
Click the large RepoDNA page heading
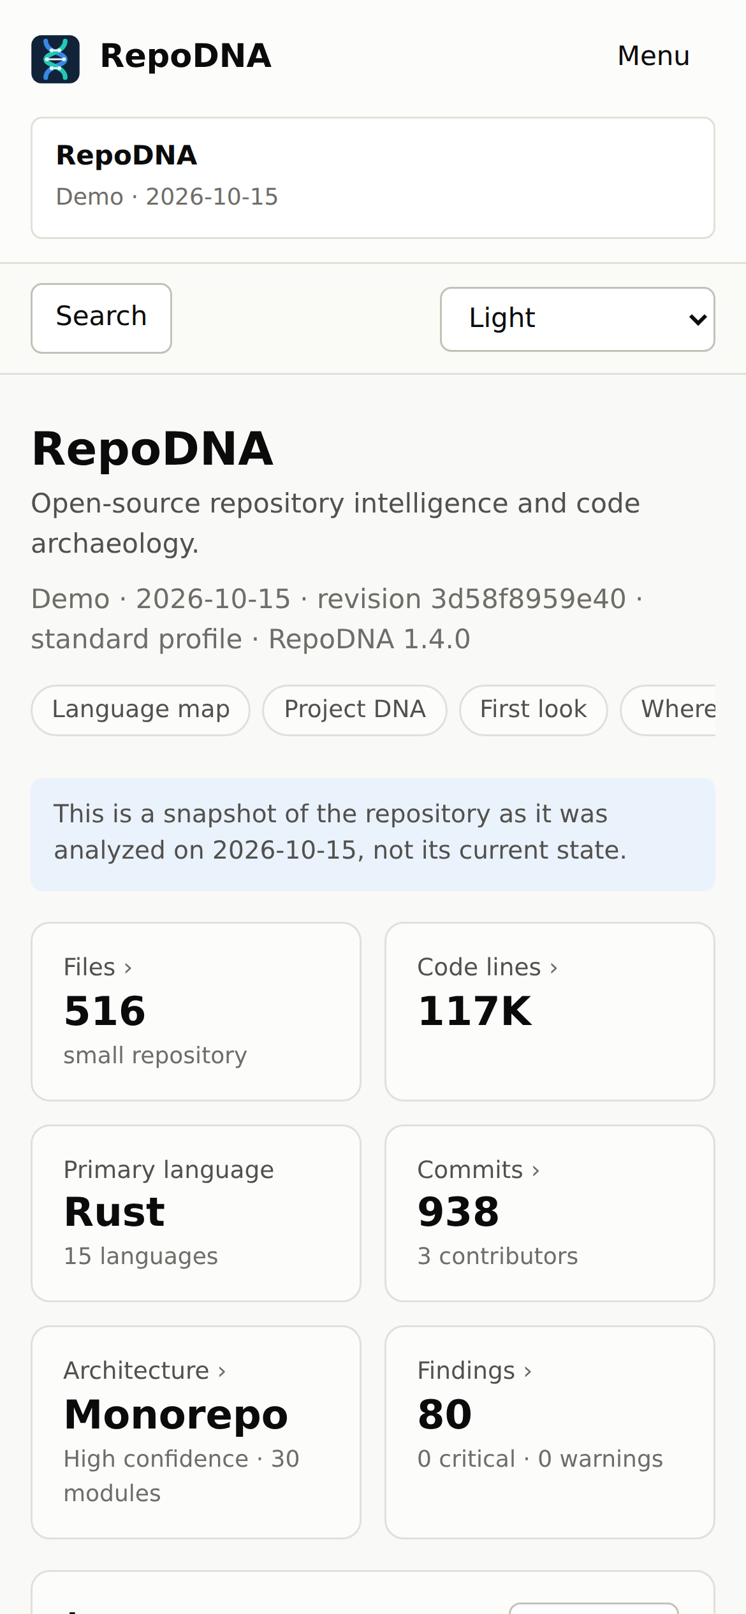[152, 449]
